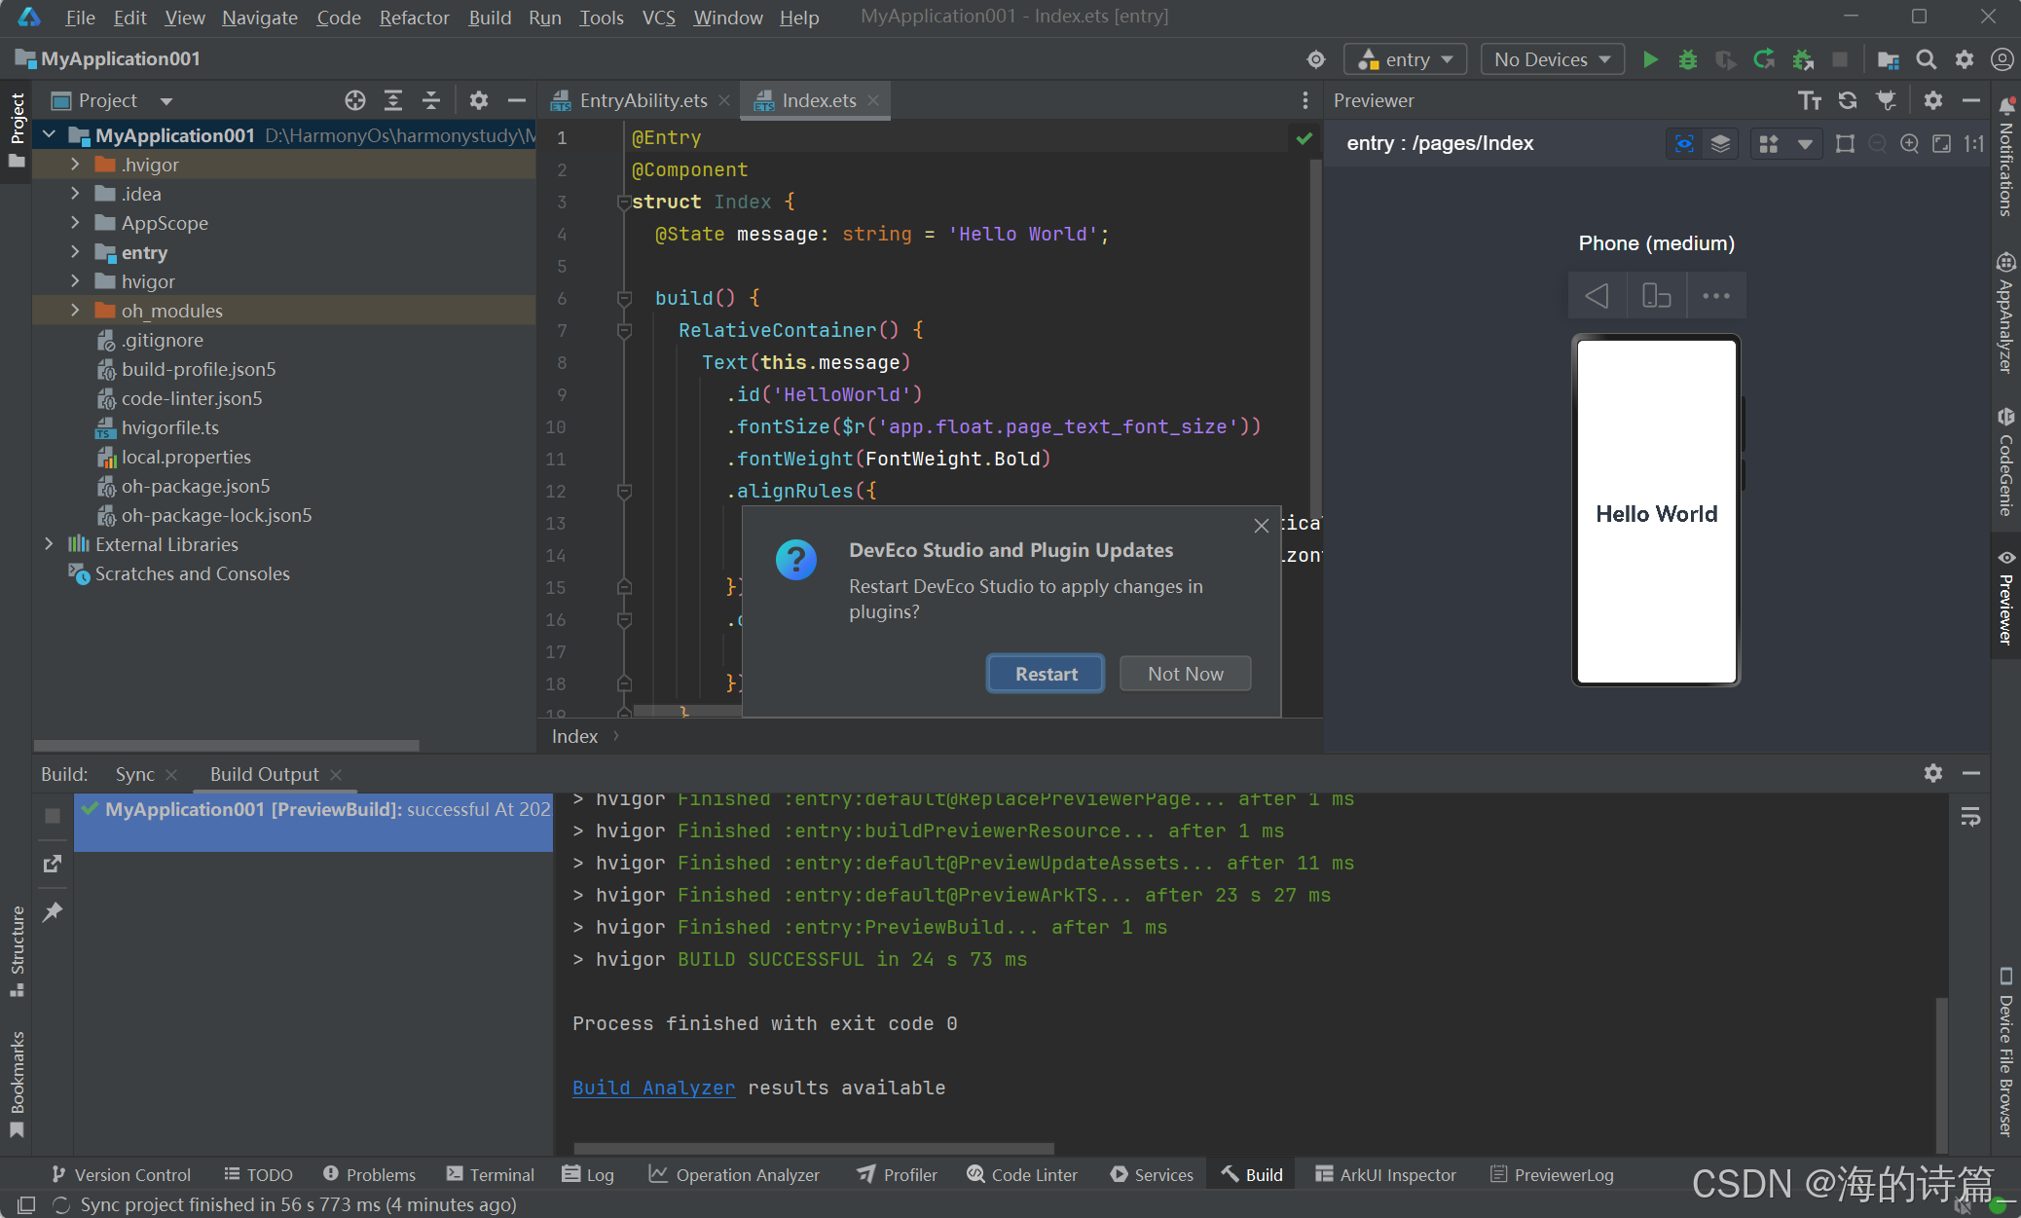This screenshot has width=2021, height=1218.
Task: Toggle Previewer inspector mode icon
Action: 1684,144
